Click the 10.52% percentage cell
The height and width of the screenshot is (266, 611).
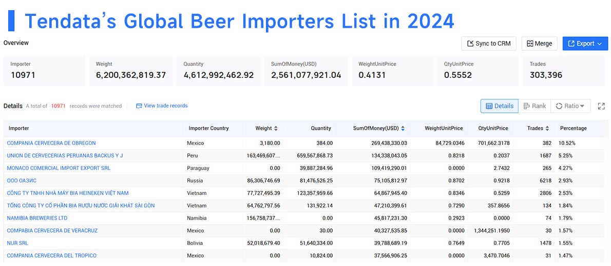click(568, 143)
